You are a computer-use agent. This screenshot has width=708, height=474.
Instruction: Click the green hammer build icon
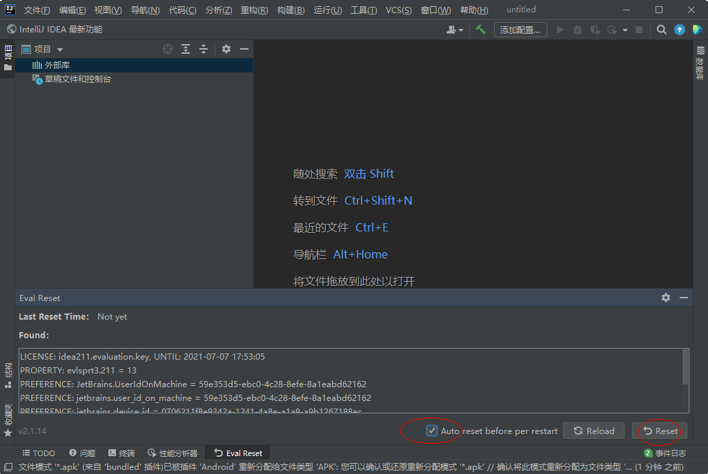pos(480,30)
